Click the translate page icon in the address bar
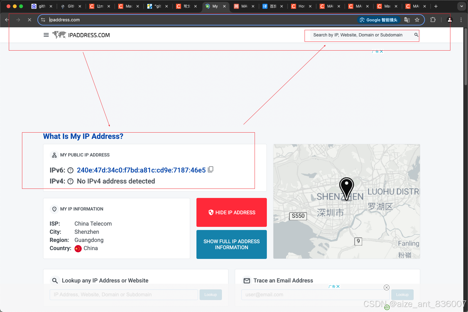Image resolution: width=468 pixels, height=312 pixels. [x=407, y=20]
